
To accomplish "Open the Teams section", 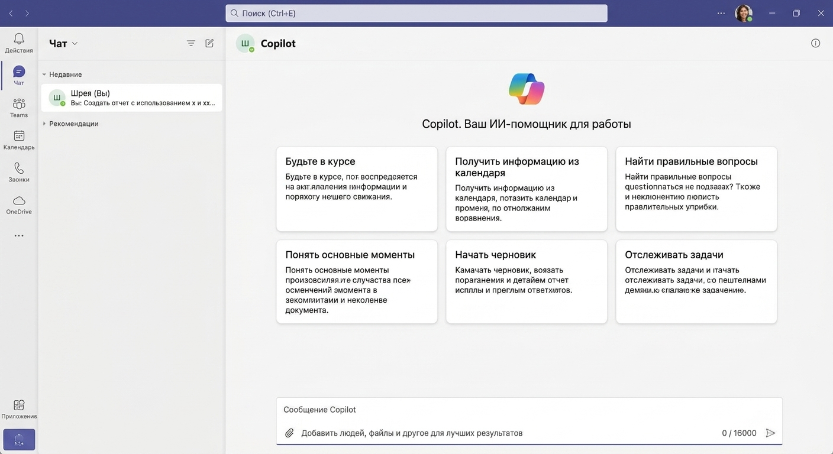I will click(19, 108).
